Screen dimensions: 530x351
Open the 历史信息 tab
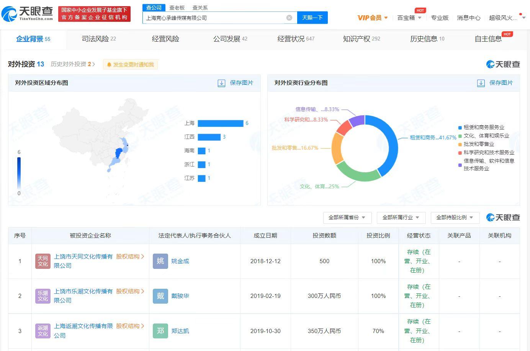coord(427,39)
